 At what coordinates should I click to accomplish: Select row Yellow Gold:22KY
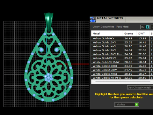pyautogui.click(x=122, y=58)
